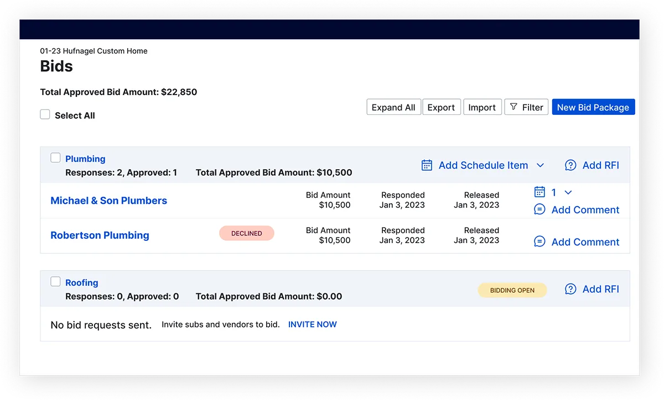Click the calendar icon beside Add Schedule Item
Screen dimensions: 664x400
pyautogui.click(x=427, y=165)
